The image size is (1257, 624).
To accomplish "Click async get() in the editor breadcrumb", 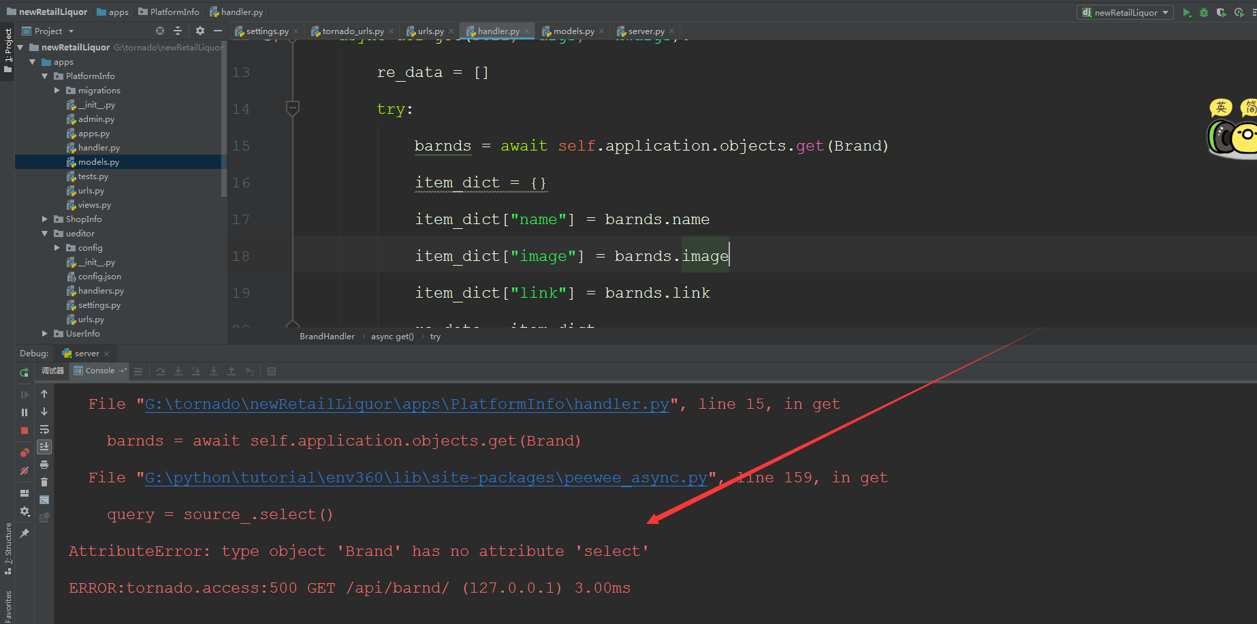I will click(392, 336).
